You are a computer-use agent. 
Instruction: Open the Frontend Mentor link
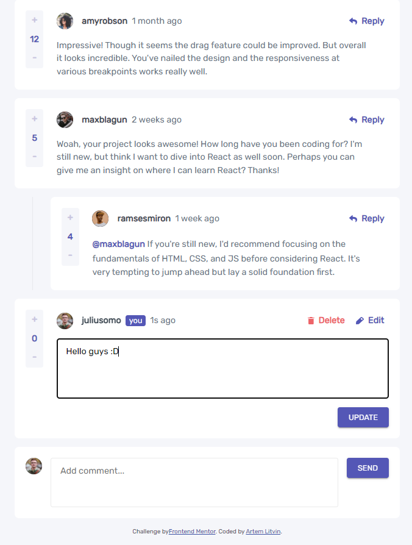coord(192,531)
